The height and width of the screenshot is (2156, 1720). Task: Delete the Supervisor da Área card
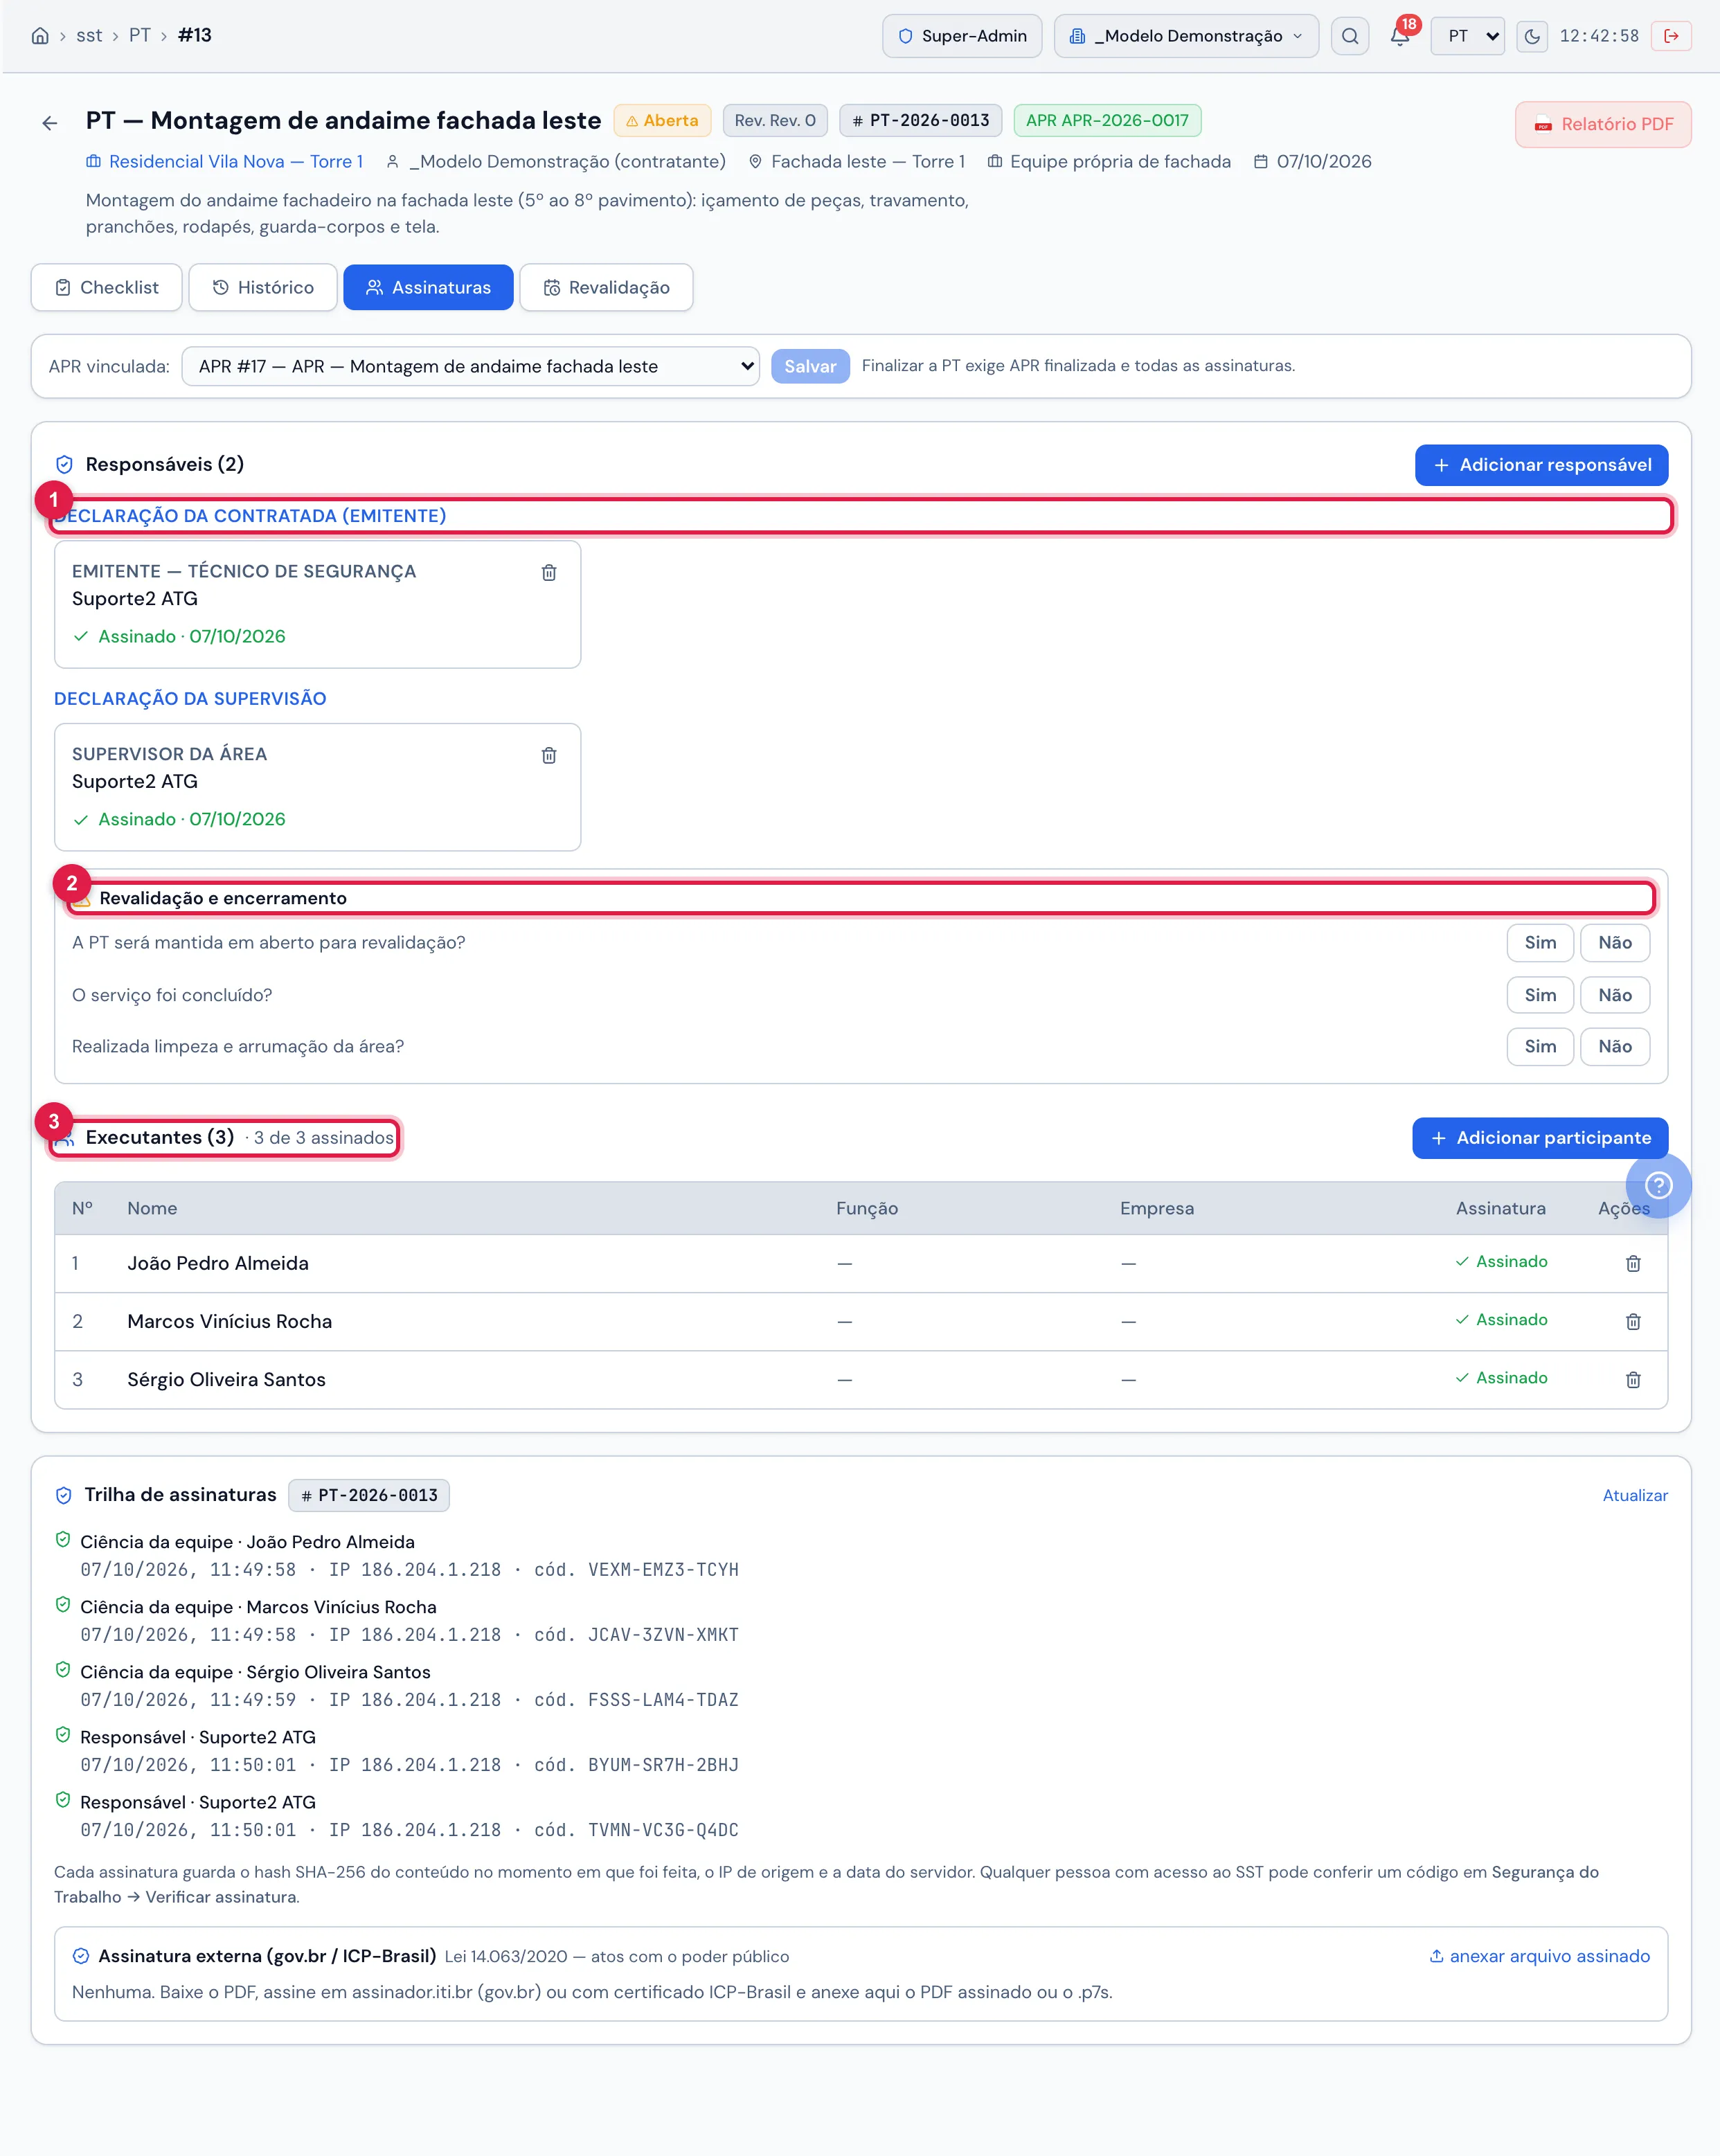[549, 755]
